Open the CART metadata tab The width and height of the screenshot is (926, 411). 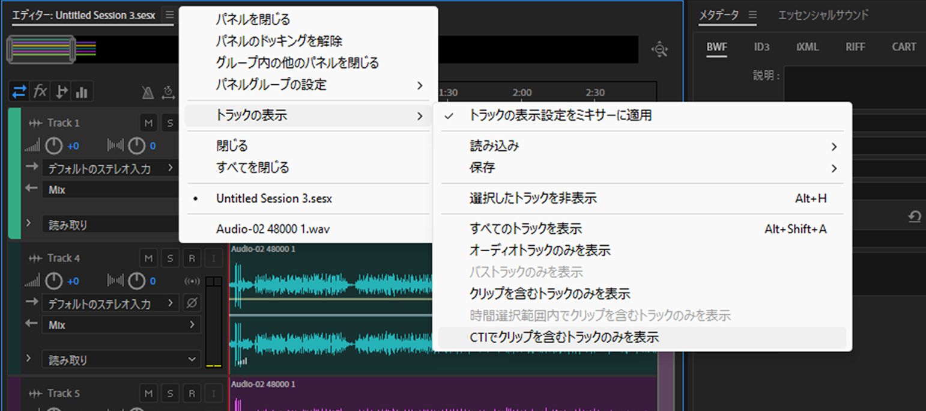tap(904, 47)
